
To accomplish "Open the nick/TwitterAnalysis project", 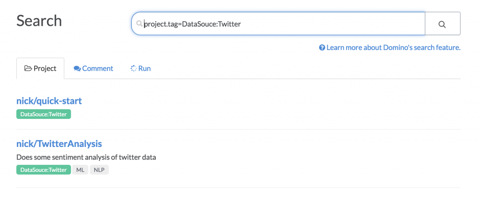I will [59, 143].
